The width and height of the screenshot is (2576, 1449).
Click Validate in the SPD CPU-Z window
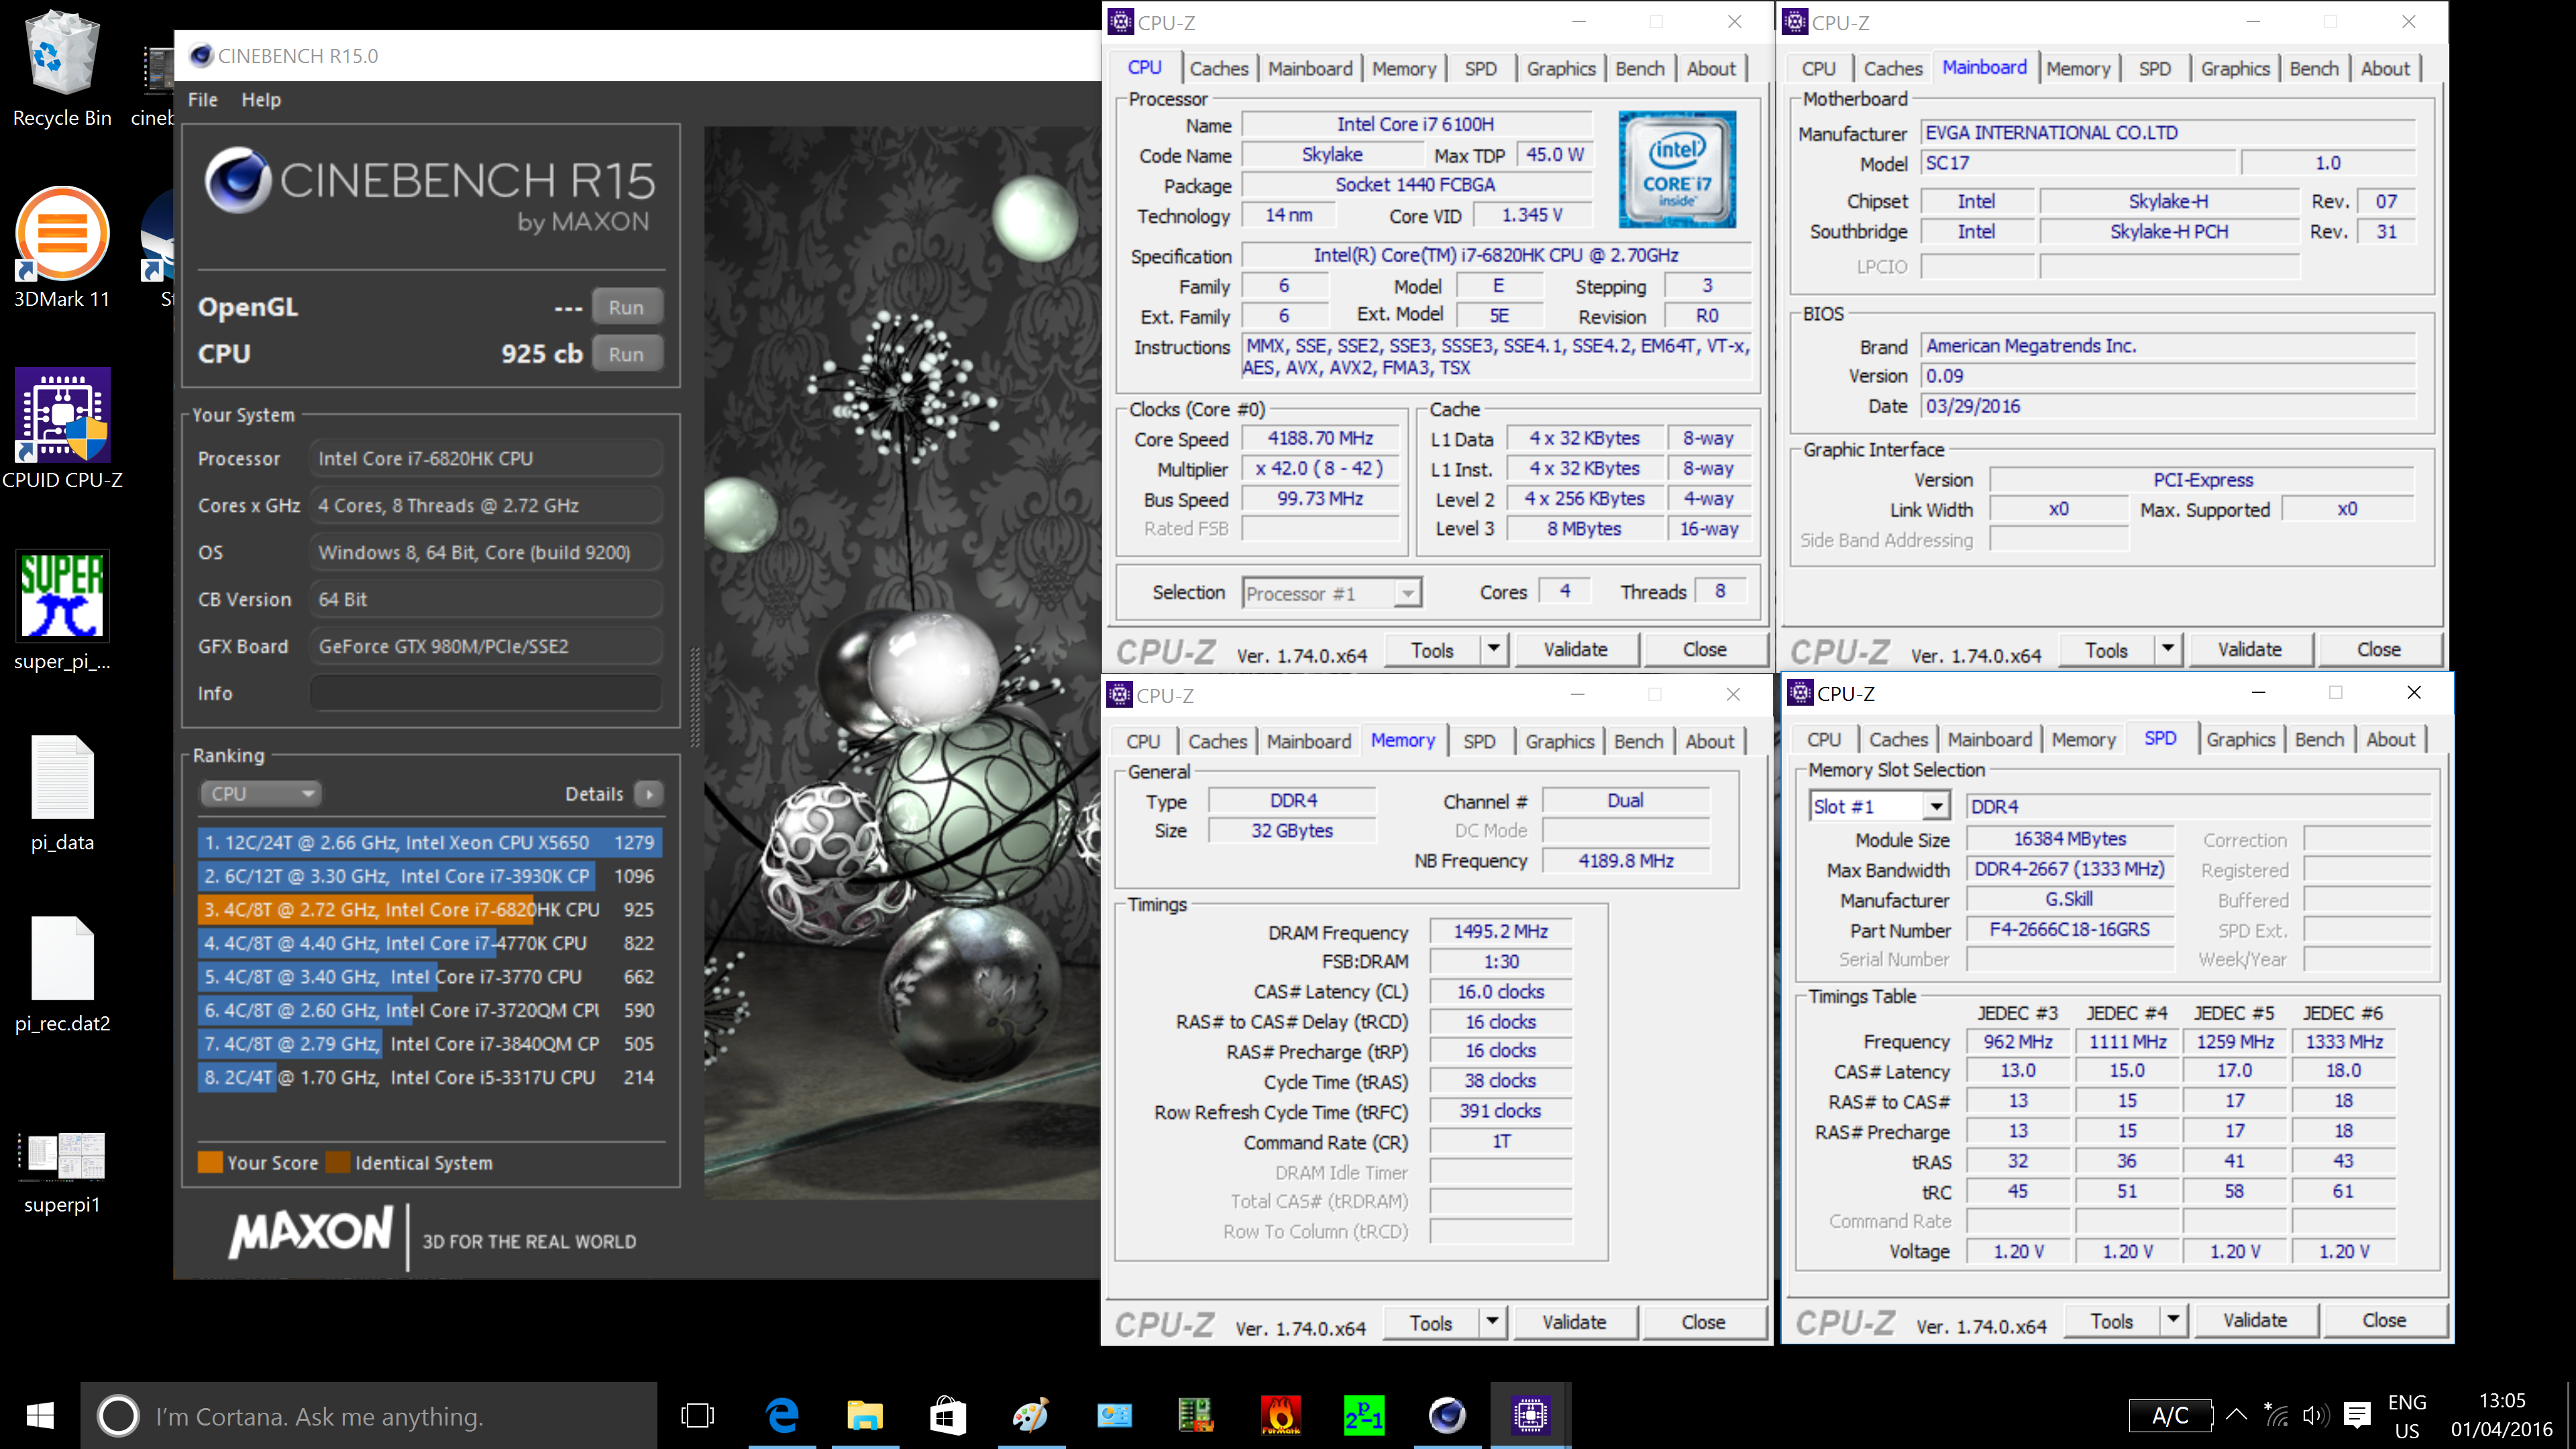2255,1320
